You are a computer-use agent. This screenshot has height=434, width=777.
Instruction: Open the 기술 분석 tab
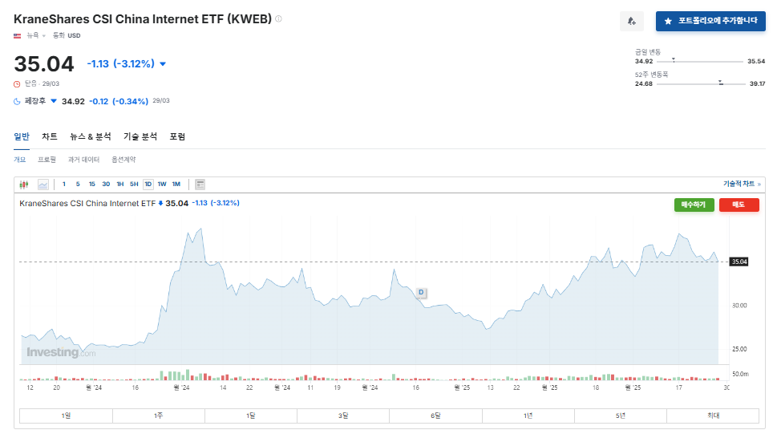coord(140,136)
